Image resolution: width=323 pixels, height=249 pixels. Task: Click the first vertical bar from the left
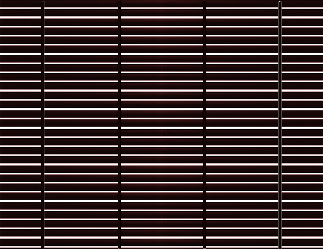(x=43, y=126)
